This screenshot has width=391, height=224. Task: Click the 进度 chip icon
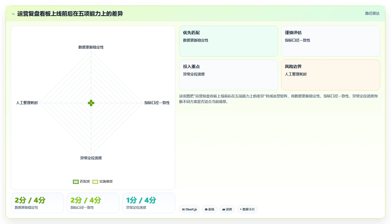click(224, 210)
